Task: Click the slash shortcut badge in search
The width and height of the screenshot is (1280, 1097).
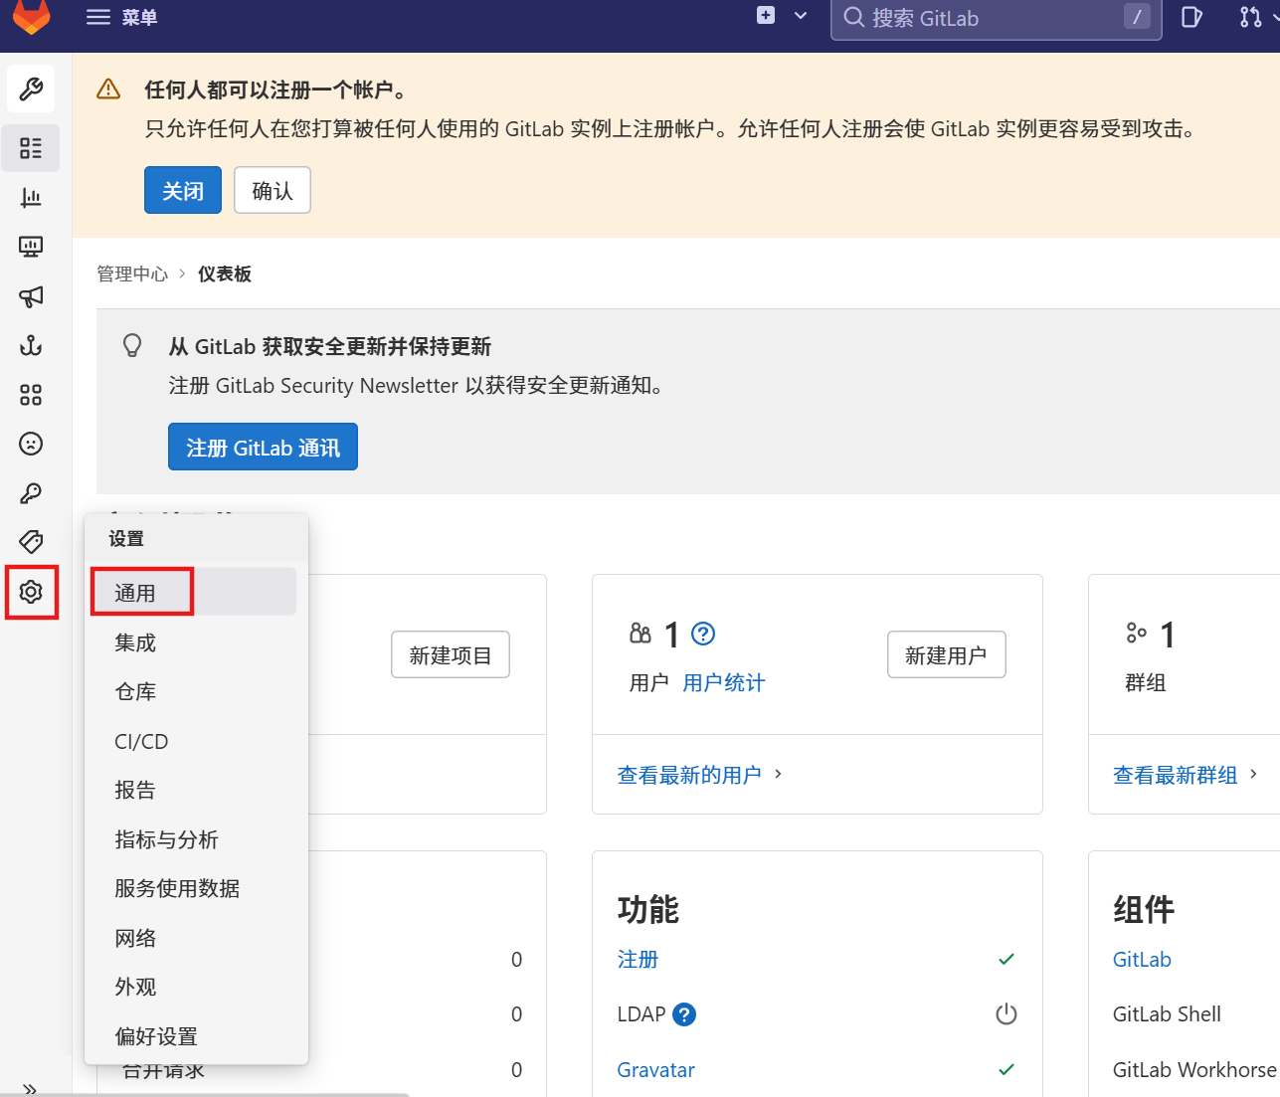Action: point(1137,17)
